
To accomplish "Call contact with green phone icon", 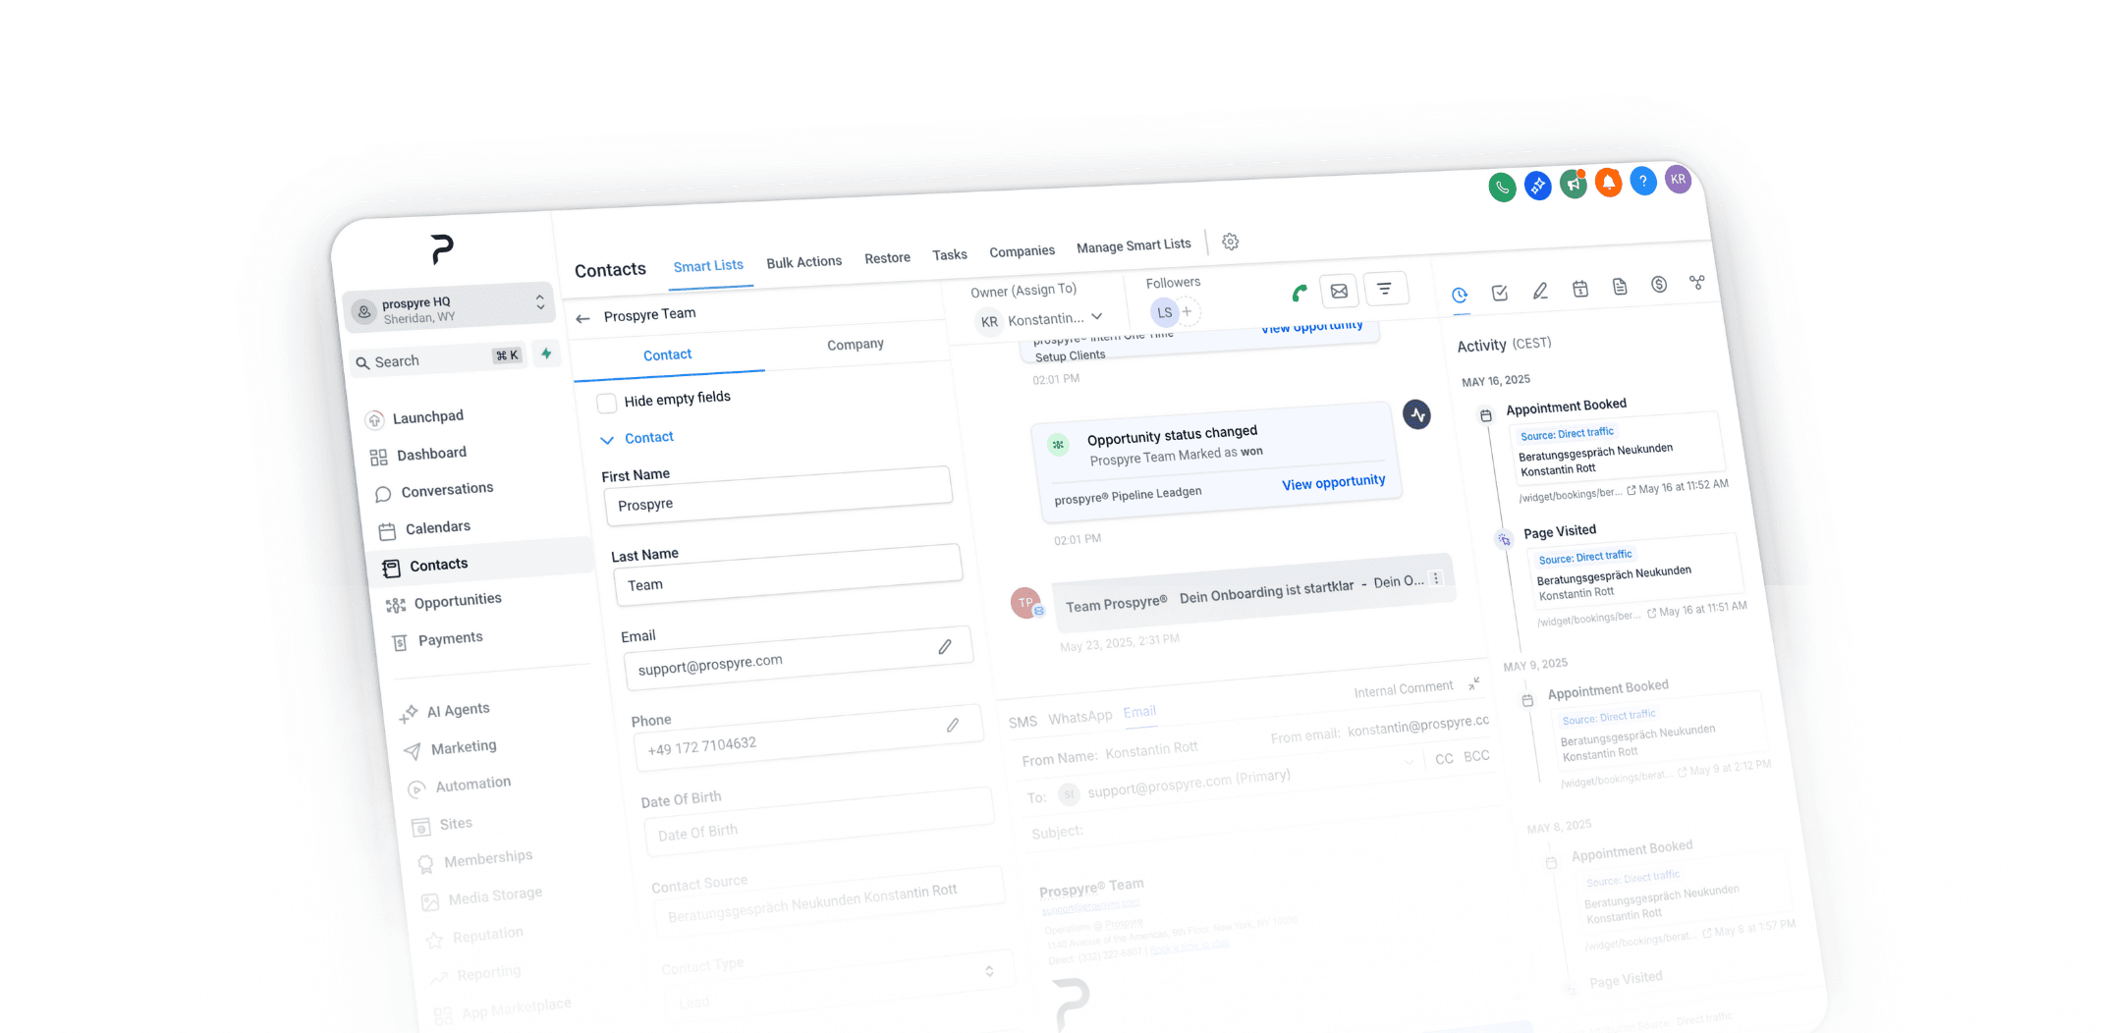I will click(1300, 293).
